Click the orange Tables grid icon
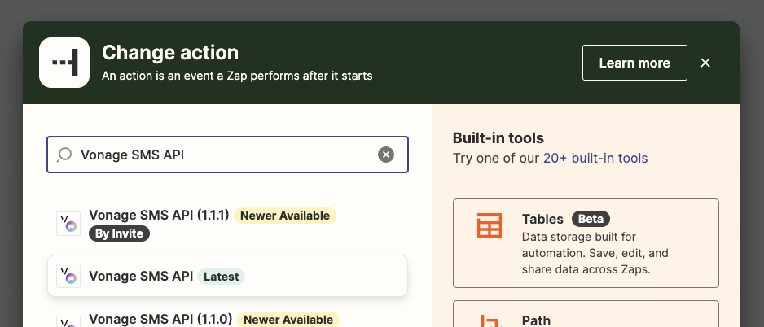This screenshot has width=764, height=327. tap(490, 225)
